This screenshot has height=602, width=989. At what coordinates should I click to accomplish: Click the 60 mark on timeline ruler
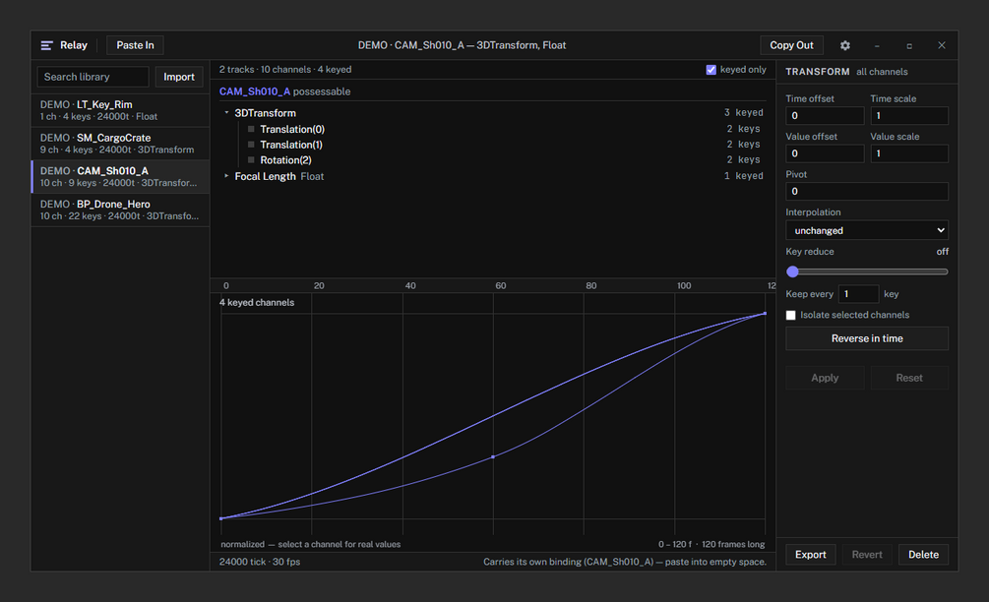pos(500,285)
